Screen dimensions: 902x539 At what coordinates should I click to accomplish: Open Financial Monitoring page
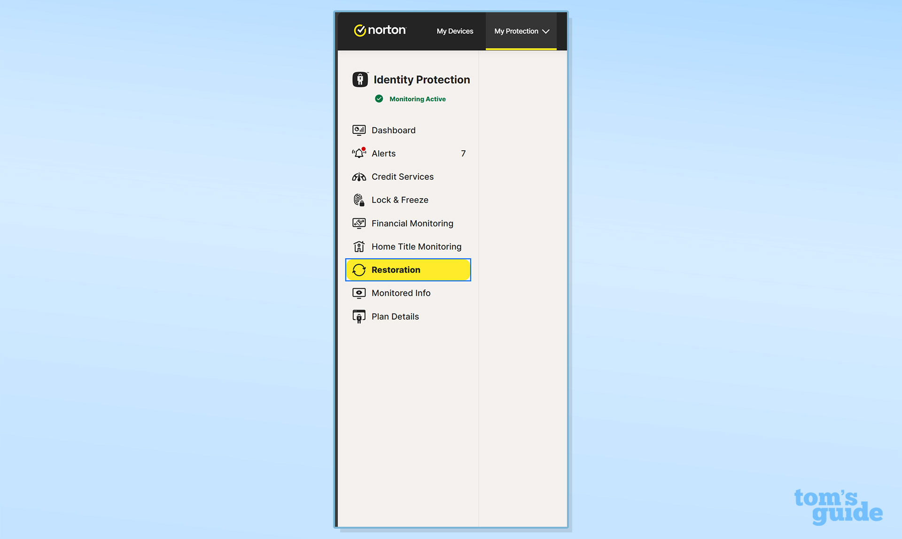tap(412, 223)
